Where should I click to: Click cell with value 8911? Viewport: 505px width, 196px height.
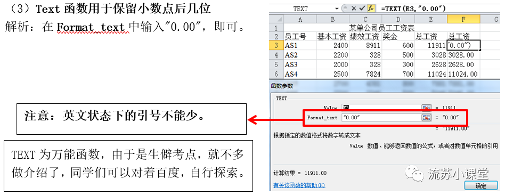click(365, 45)
